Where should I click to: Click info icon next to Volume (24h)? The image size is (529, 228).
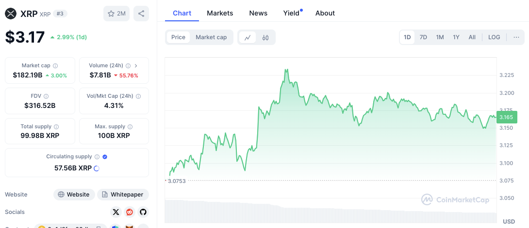point(128,65)
